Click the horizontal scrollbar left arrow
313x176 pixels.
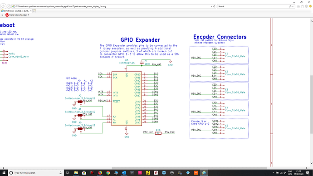[3, 168]
